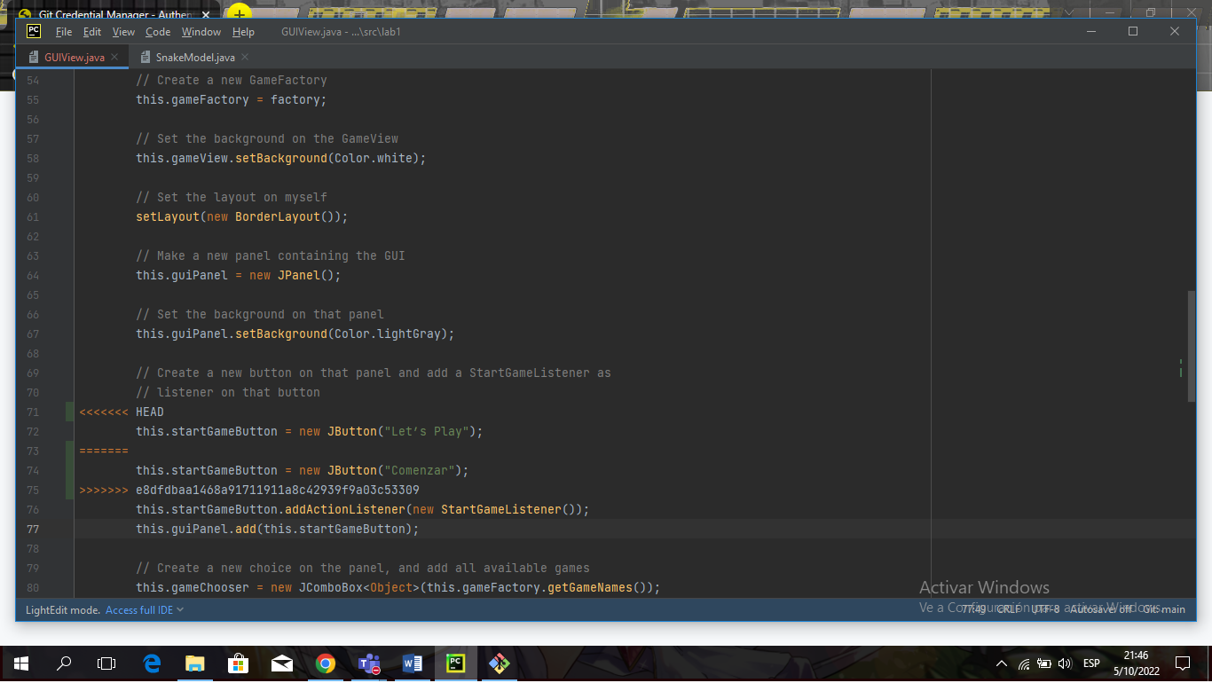Open Google Chrome from the taskbar
This screenshot has width=1212, height=683.
click(326, 663)
